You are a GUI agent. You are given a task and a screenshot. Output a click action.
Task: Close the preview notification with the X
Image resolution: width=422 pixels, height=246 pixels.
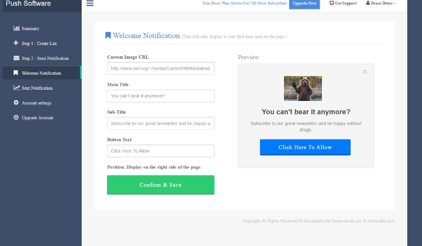point(365,71)
